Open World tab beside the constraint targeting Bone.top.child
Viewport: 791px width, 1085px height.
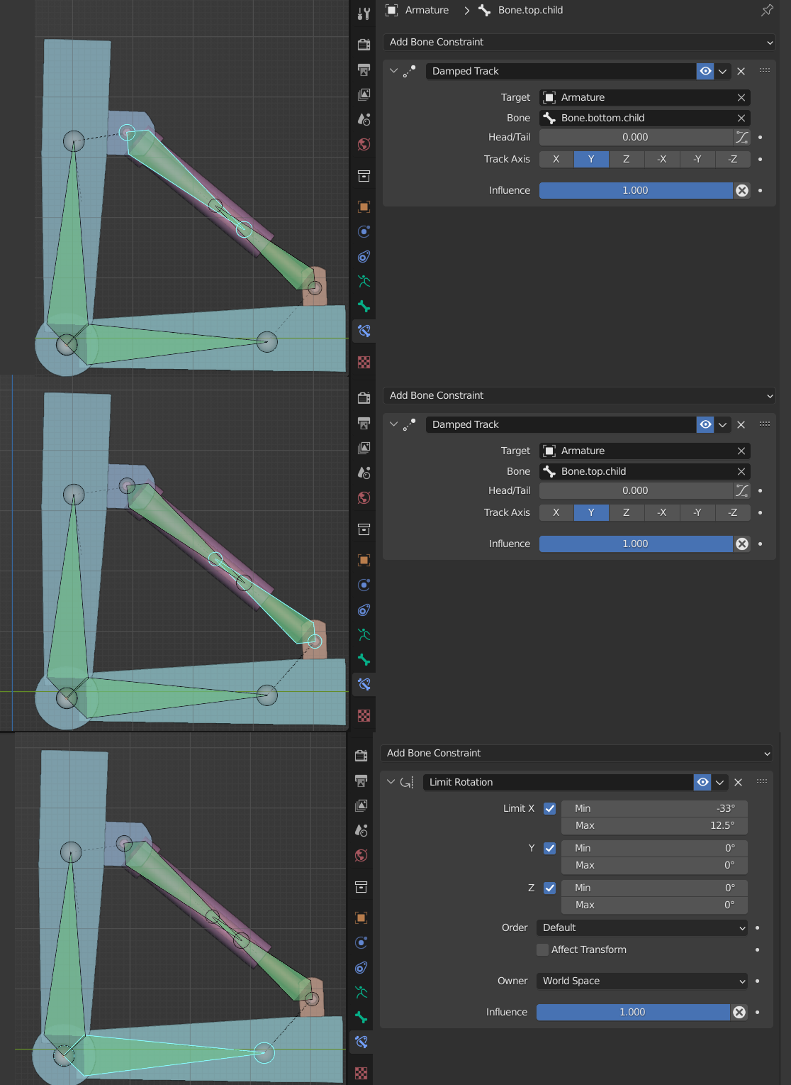click(x=364, y=497)
